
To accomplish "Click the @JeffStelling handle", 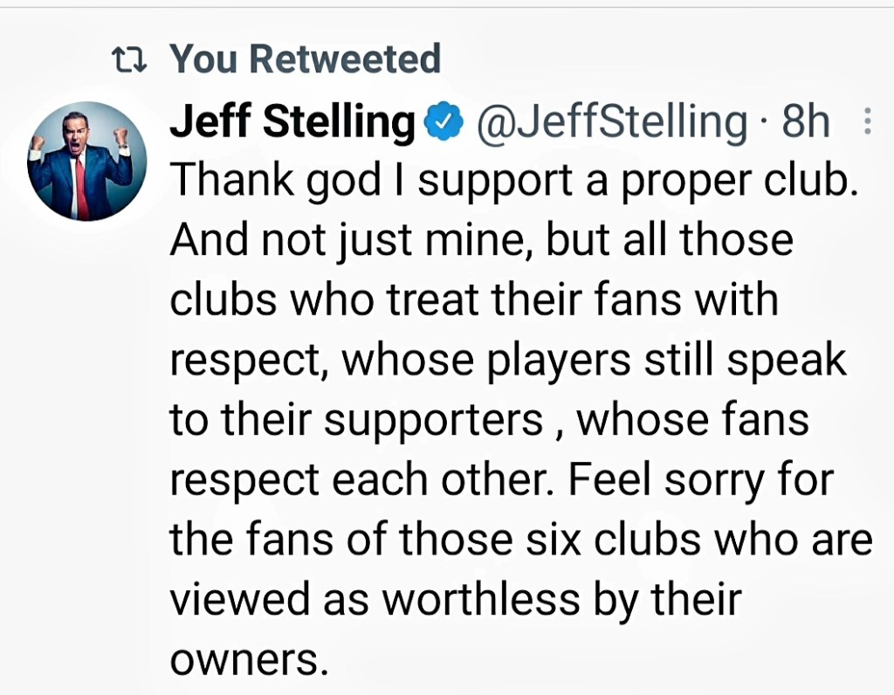I will [610, 123].
